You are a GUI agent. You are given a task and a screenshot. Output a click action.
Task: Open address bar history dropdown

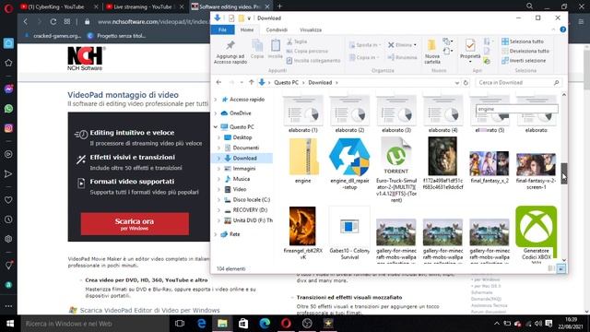coord(457,82)
